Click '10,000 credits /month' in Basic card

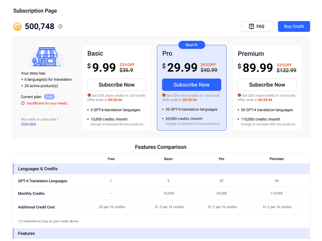click(x=109, y=119)
